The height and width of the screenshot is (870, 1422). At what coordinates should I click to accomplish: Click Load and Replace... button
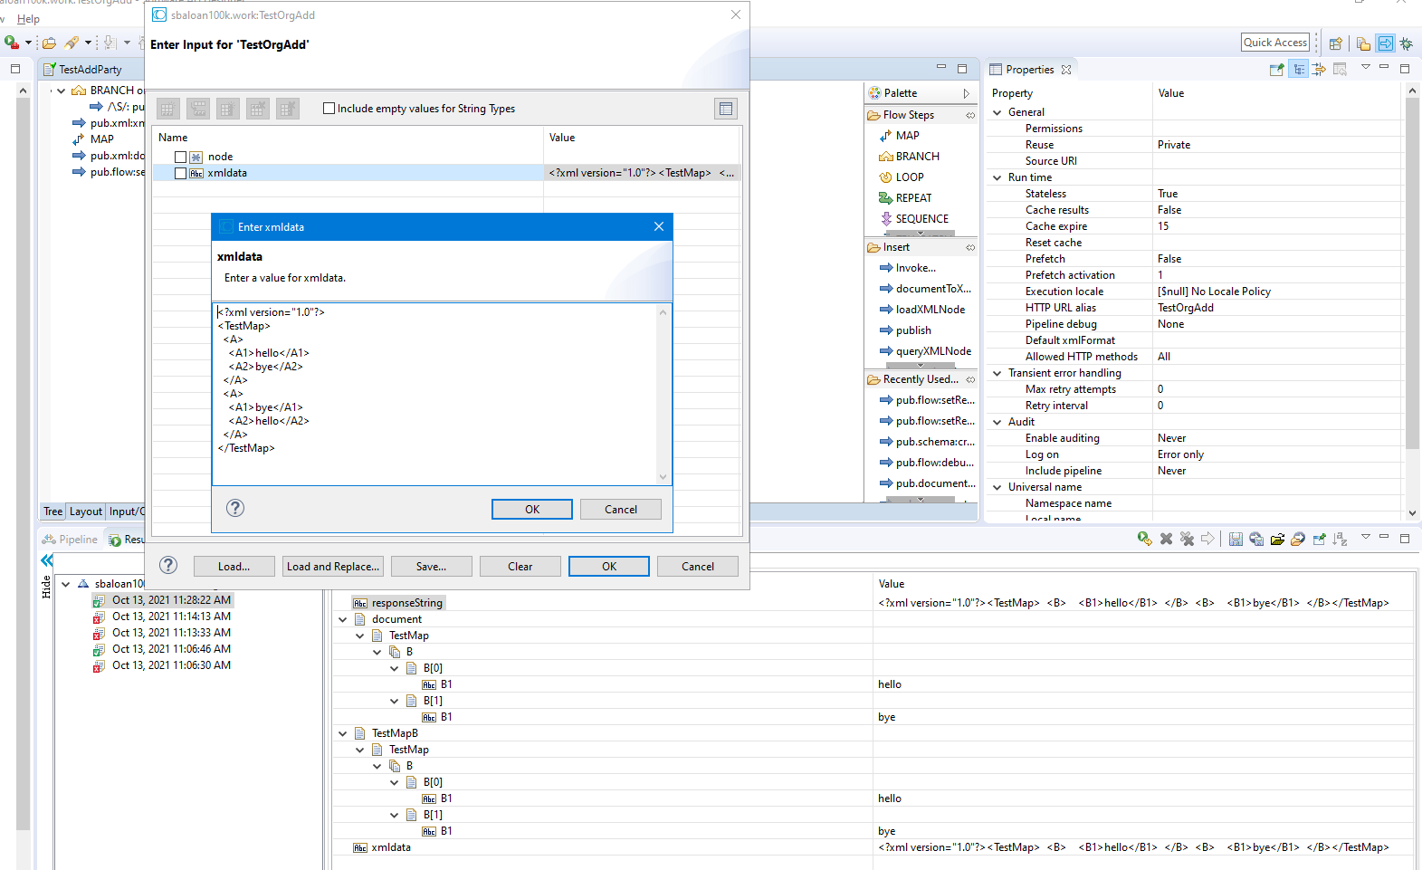(332, 566)
